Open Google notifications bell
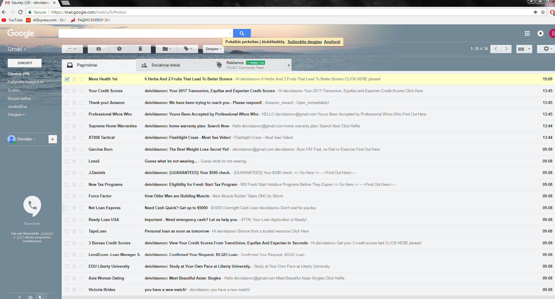Viewport: 555px width, 299px height. pos(540,33)
